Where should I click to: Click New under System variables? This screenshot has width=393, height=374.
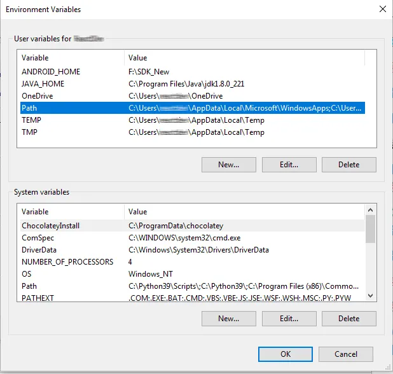click(x=228, y=319)
